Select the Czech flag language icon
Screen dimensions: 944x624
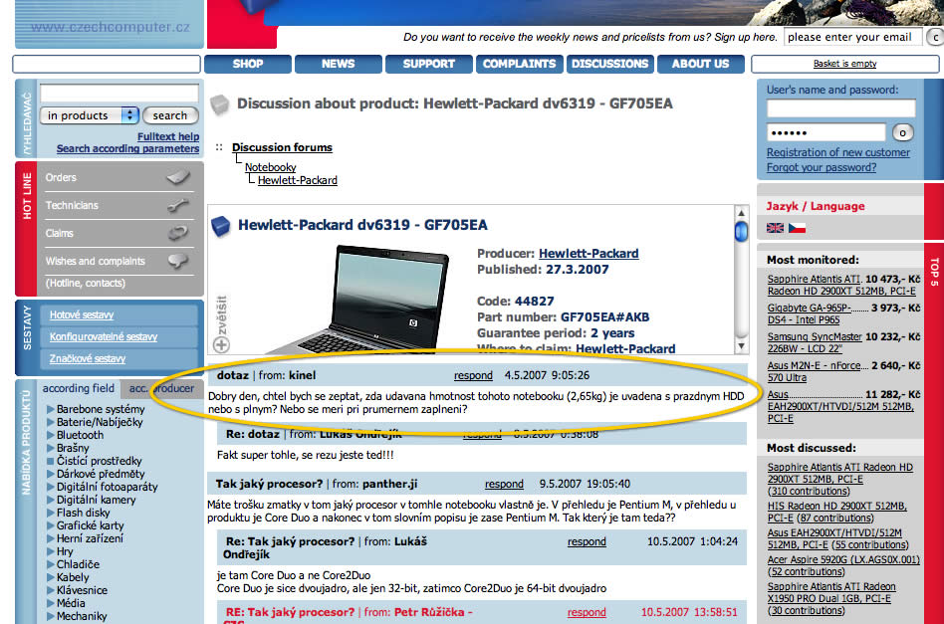coord(797,228)
